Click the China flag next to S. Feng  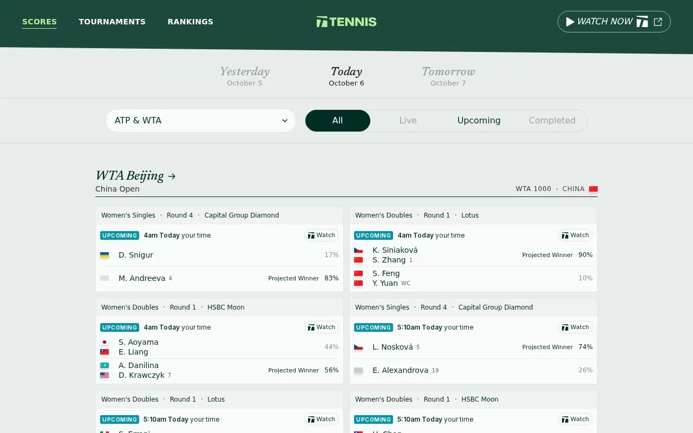tap(358, 273)
